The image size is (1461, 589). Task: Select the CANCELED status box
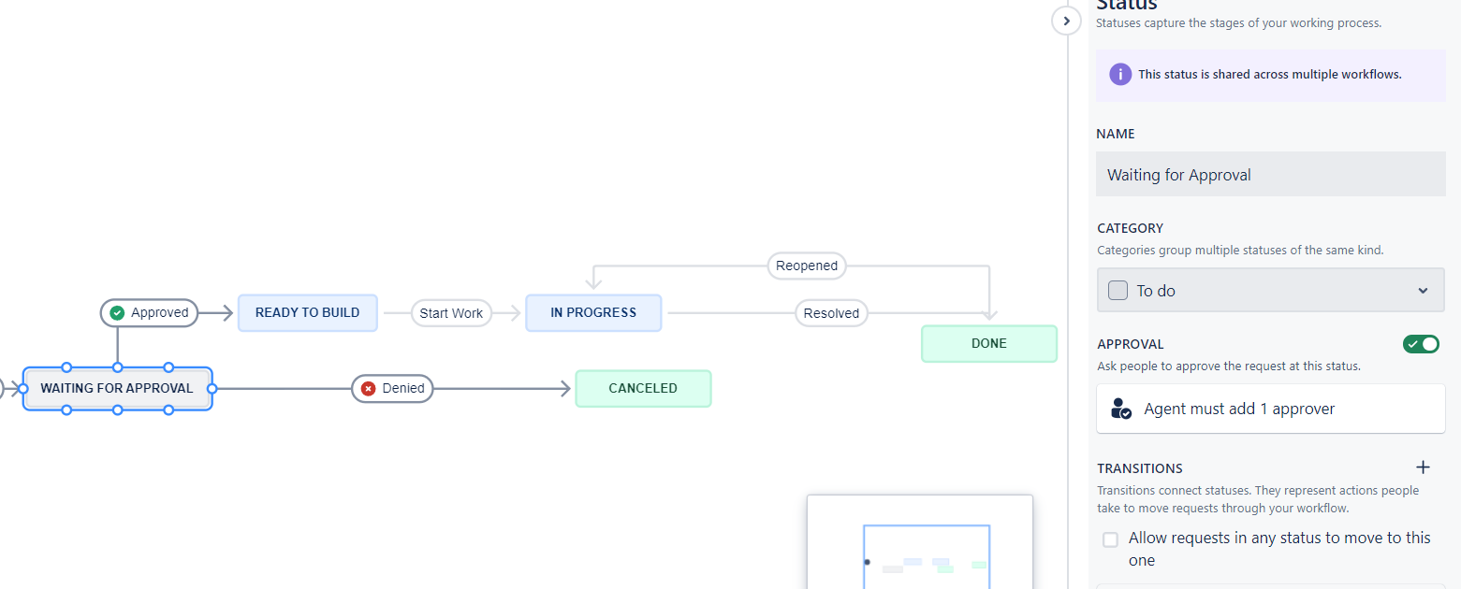coord(643,388)
